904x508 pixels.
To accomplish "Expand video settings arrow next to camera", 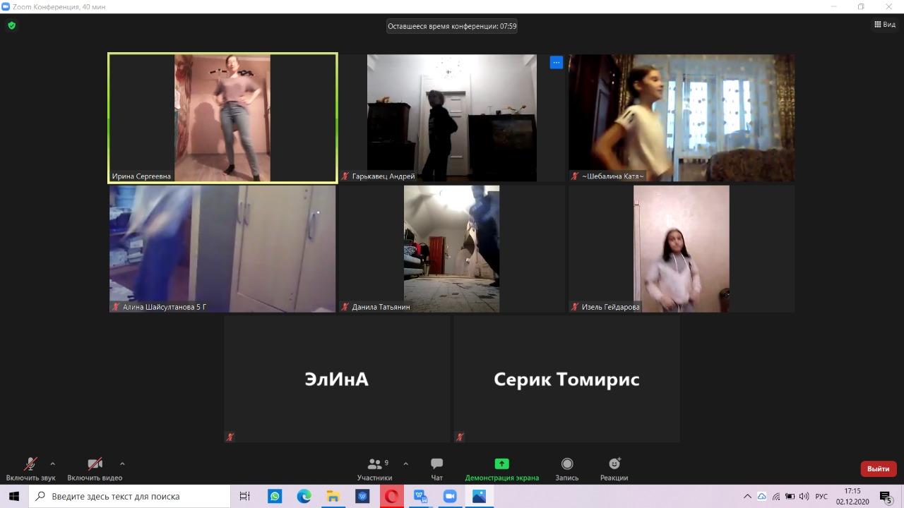I will tap(122, 464).
